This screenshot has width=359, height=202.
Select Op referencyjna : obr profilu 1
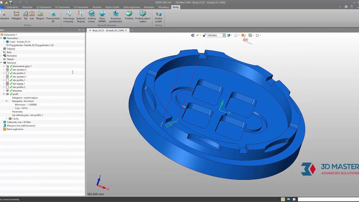27,115
